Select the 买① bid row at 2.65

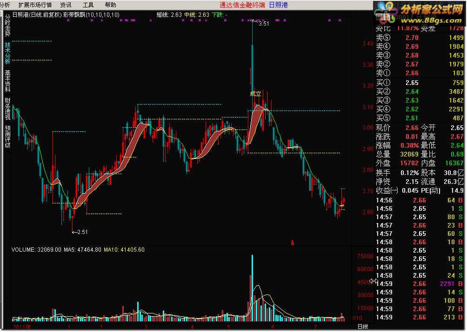(x=420, y=83)
